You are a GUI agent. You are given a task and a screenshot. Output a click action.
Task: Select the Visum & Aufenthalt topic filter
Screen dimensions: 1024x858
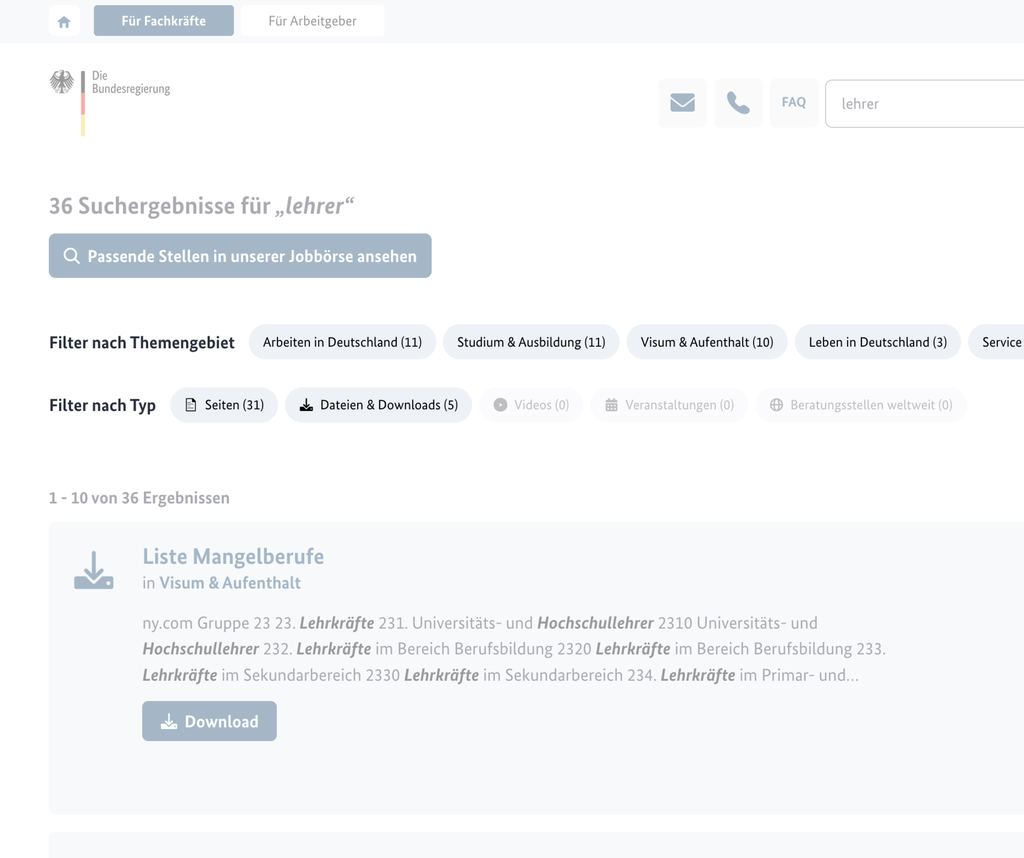707,342
